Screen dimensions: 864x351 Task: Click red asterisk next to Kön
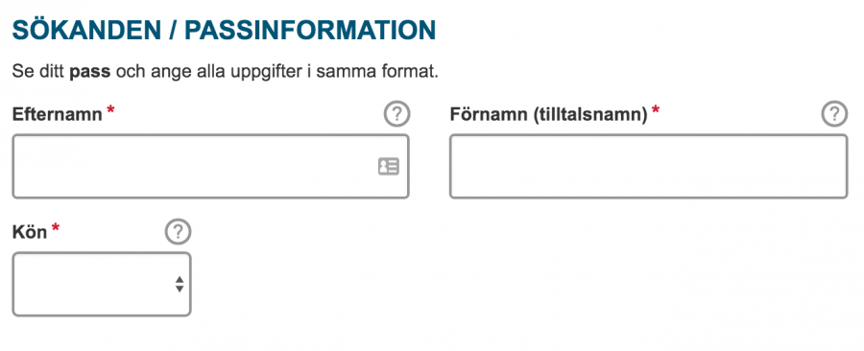pos(55,227)
